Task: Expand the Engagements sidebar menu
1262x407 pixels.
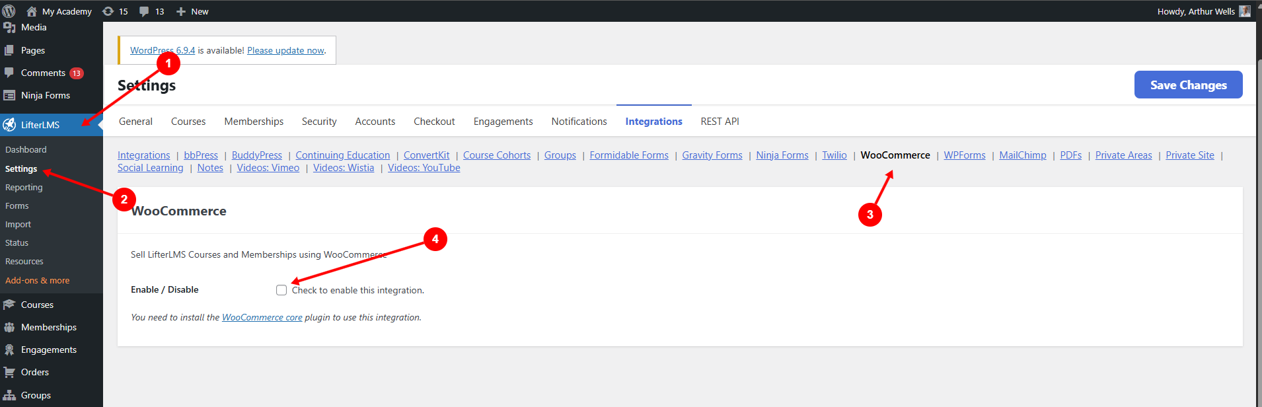Action: 48,350
